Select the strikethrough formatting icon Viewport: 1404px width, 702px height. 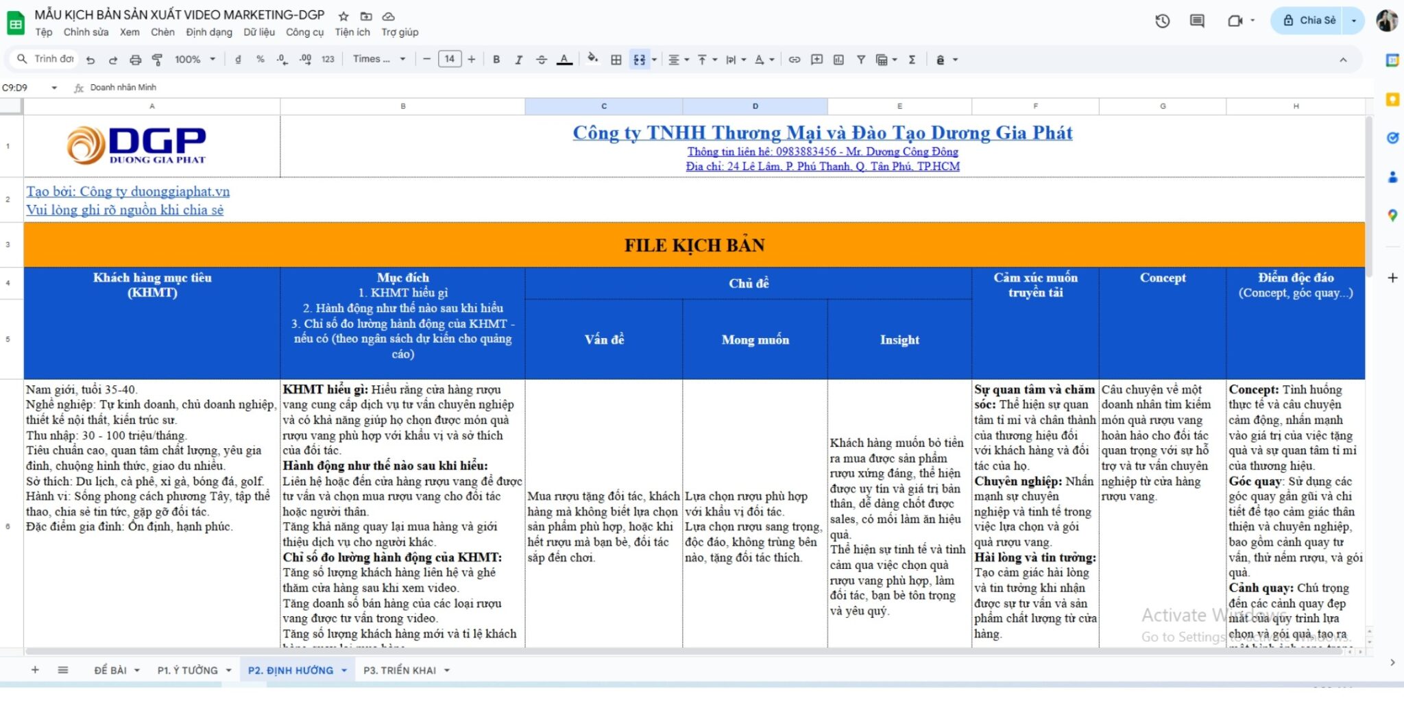click(541, 59)
